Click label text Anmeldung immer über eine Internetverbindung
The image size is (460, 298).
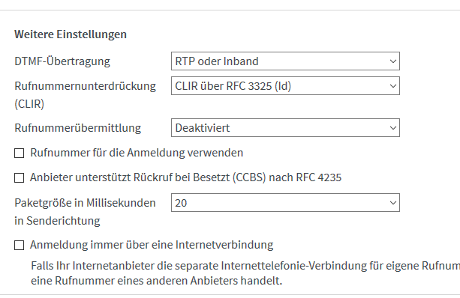(x=152, y=245)
